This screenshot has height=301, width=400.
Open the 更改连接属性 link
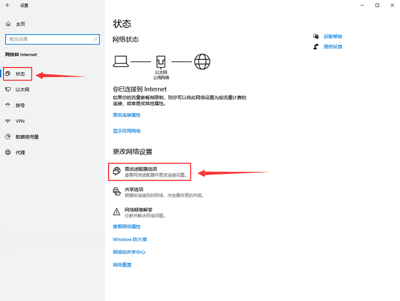coord(127,115)
